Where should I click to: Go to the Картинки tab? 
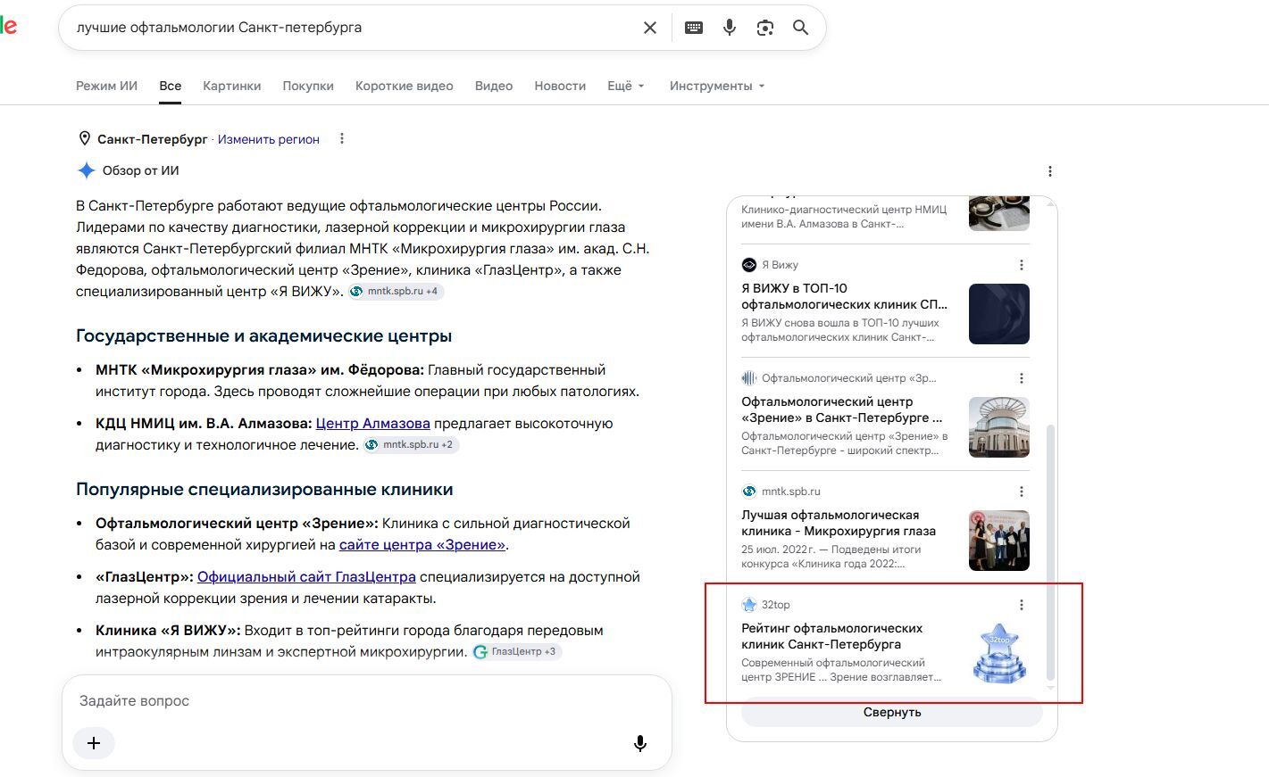[x=232, y=86]
